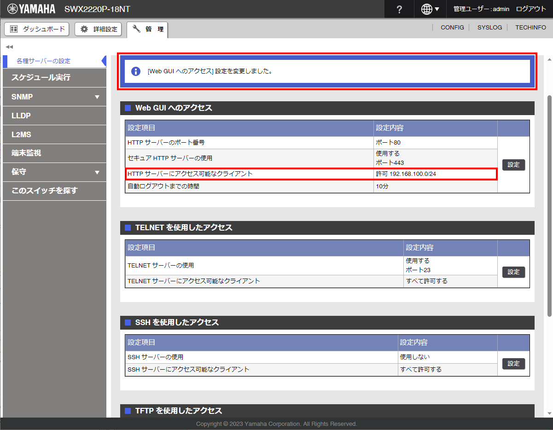Image resolution: width=553 pixels, height=430 pixels.
Task: Expand the SNMP menu arrow
Action: pyautogui.click(x=97, y=97)
